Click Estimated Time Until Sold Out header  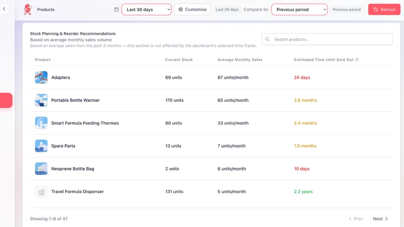[x=324, y=60]
